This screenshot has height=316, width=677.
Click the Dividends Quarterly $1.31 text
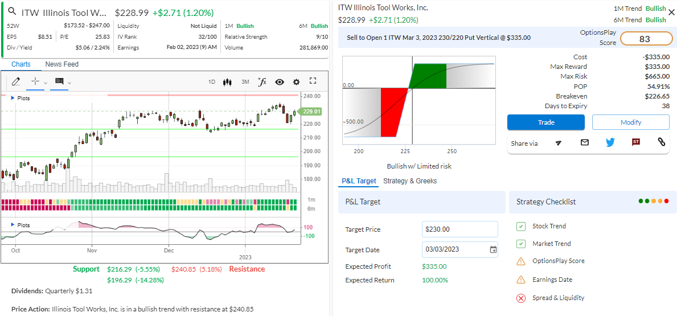point(52,291)
